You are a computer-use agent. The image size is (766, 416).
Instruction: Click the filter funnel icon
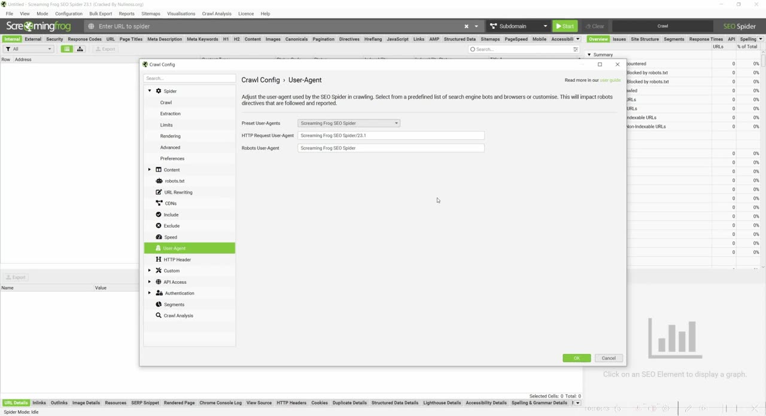tap(8, 49)
